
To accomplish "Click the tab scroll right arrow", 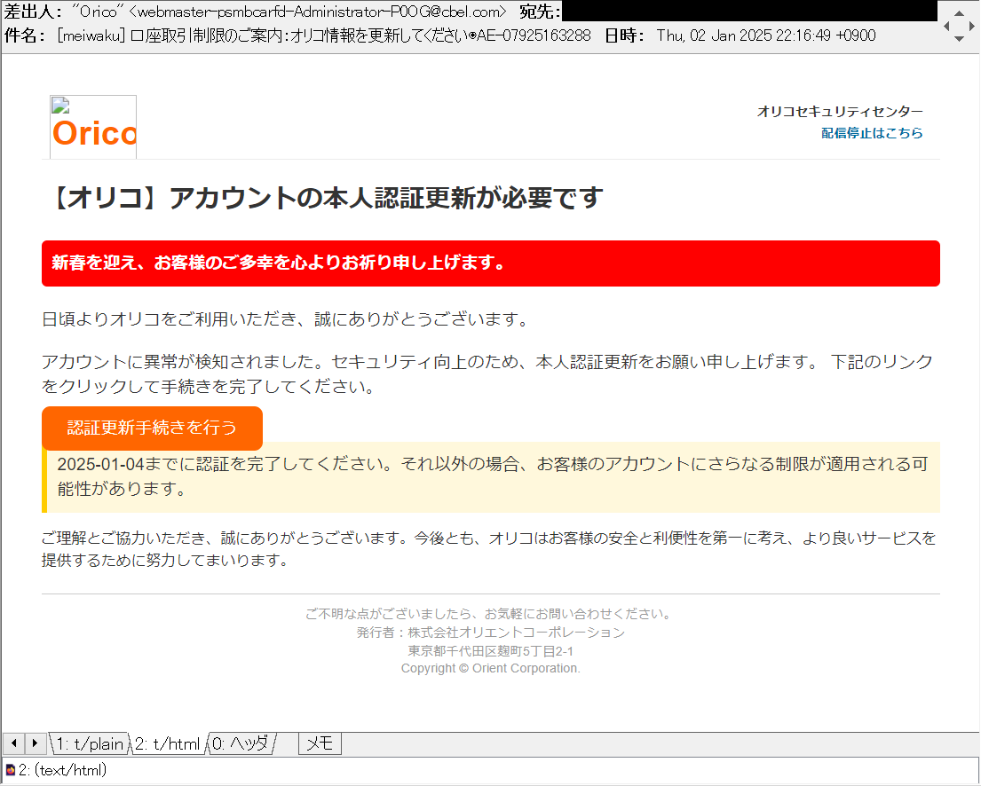I will point(35,743).
